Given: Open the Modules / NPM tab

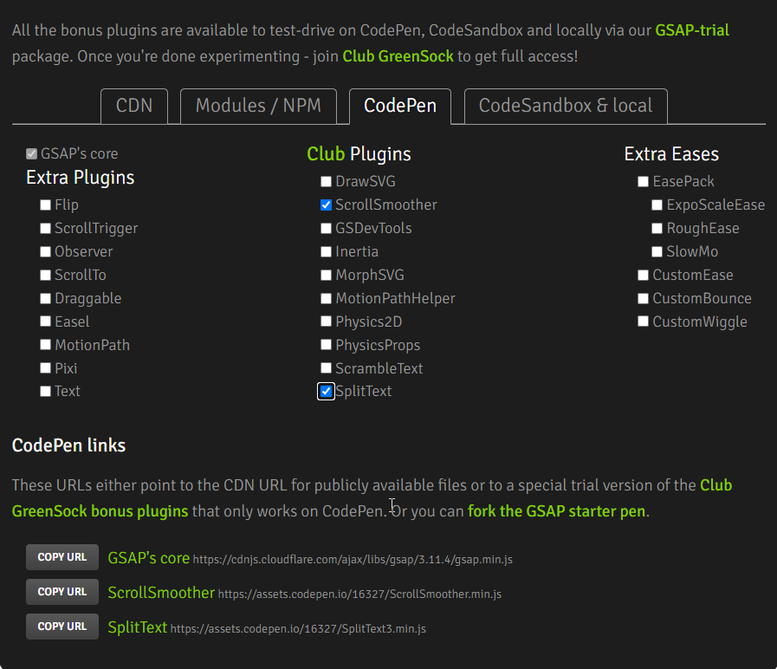Looking at the screenshot, I should [x=258, y=106].
